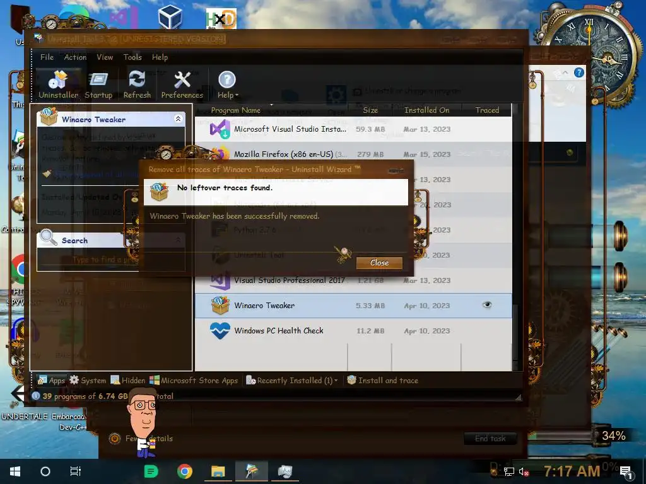Viewport: 646px width, 484px height.
Task: Open the Uninstaller toolbar icon
Action: click(58, 84)
